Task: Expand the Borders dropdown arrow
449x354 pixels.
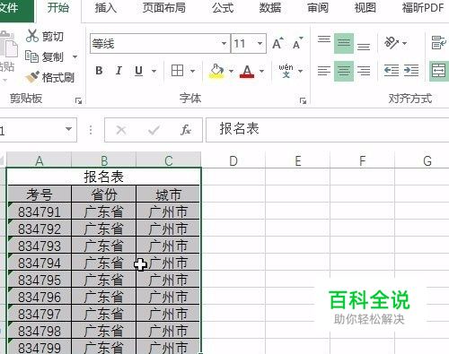Action: [192, 71]
